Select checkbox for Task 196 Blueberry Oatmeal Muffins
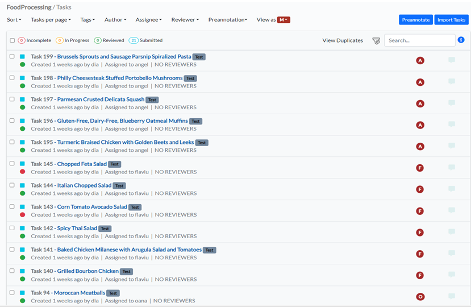 [x=12, y=121]
